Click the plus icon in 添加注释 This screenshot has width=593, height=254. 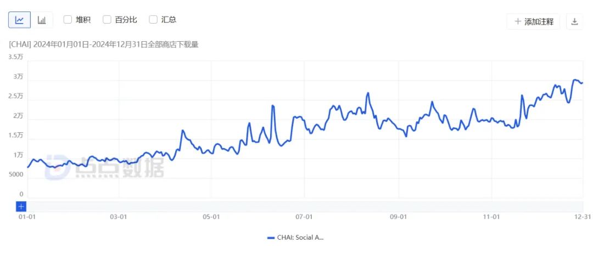518,21
